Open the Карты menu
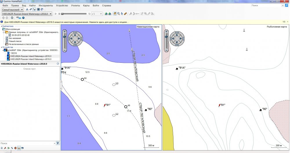 tap(86, 5)
